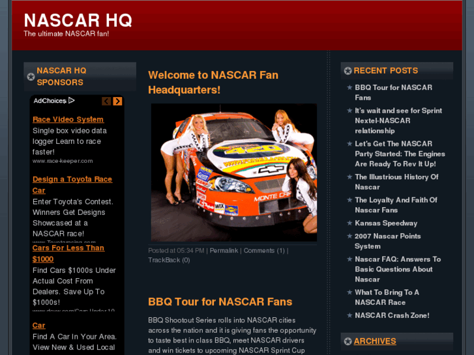Open recent post about Sprint Nextel-NASCAR relationship
474x355 pixels.
pos(398,121)
